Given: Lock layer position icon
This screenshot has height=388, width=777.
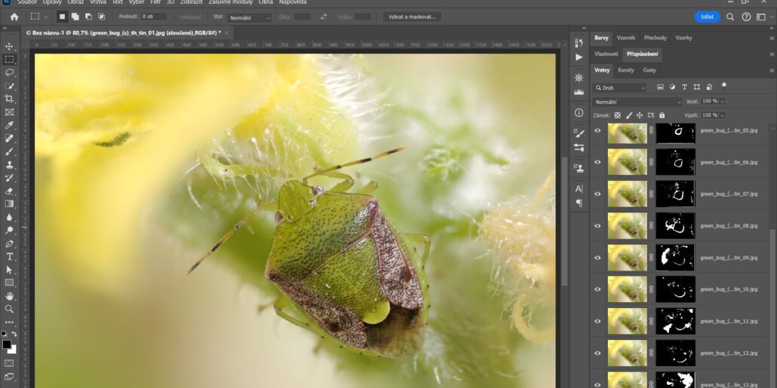Looking at the screenshot, I should pyautogui.click(x=639, y=115).
